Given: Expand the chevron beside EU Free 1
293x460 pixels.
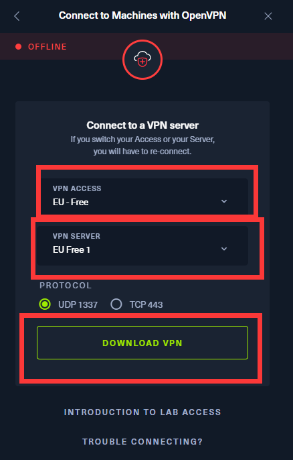Looking at the screenshot, I should pyautogui.click(x=224, y=249).
